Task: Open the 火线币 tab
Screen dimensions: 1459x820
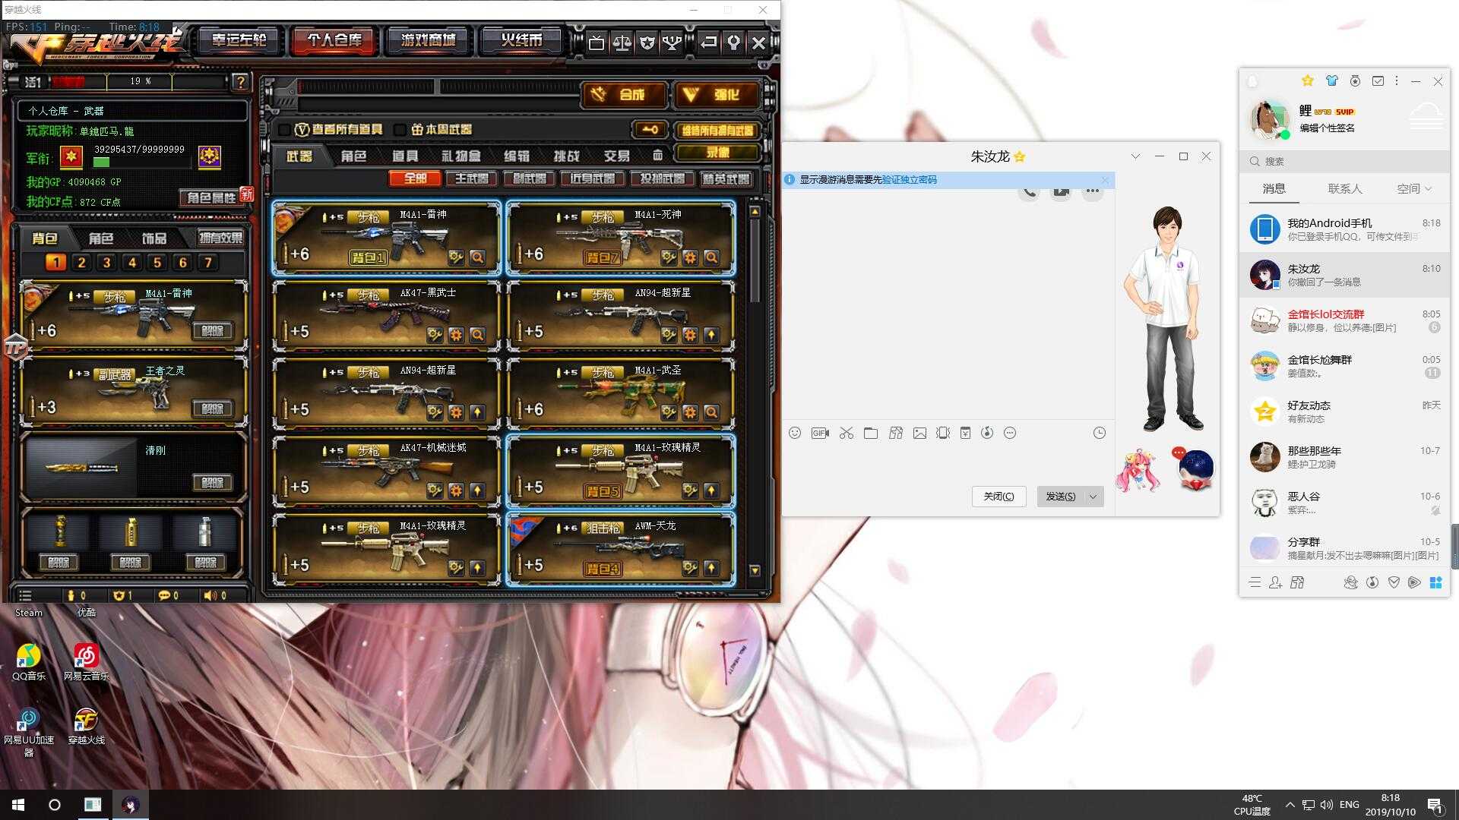Action: coord(522,40)
